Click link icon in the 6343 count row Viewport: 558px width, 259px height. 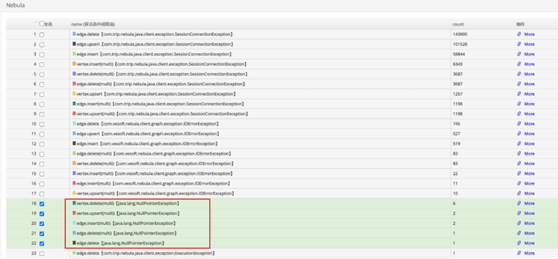[x=519, y=64]
